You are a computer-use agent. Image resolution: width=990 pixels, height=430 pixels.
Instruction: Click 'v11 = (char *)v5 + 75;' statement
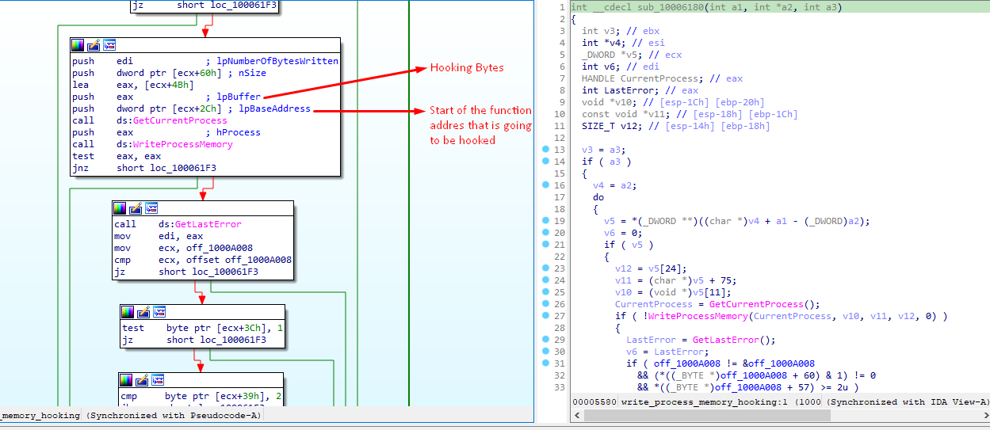point(676,280)
